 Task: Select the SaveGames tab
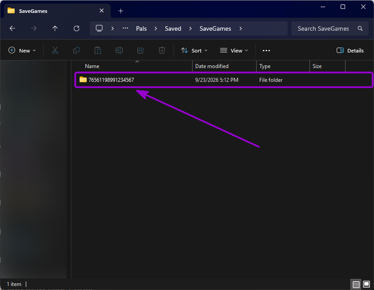57,11
